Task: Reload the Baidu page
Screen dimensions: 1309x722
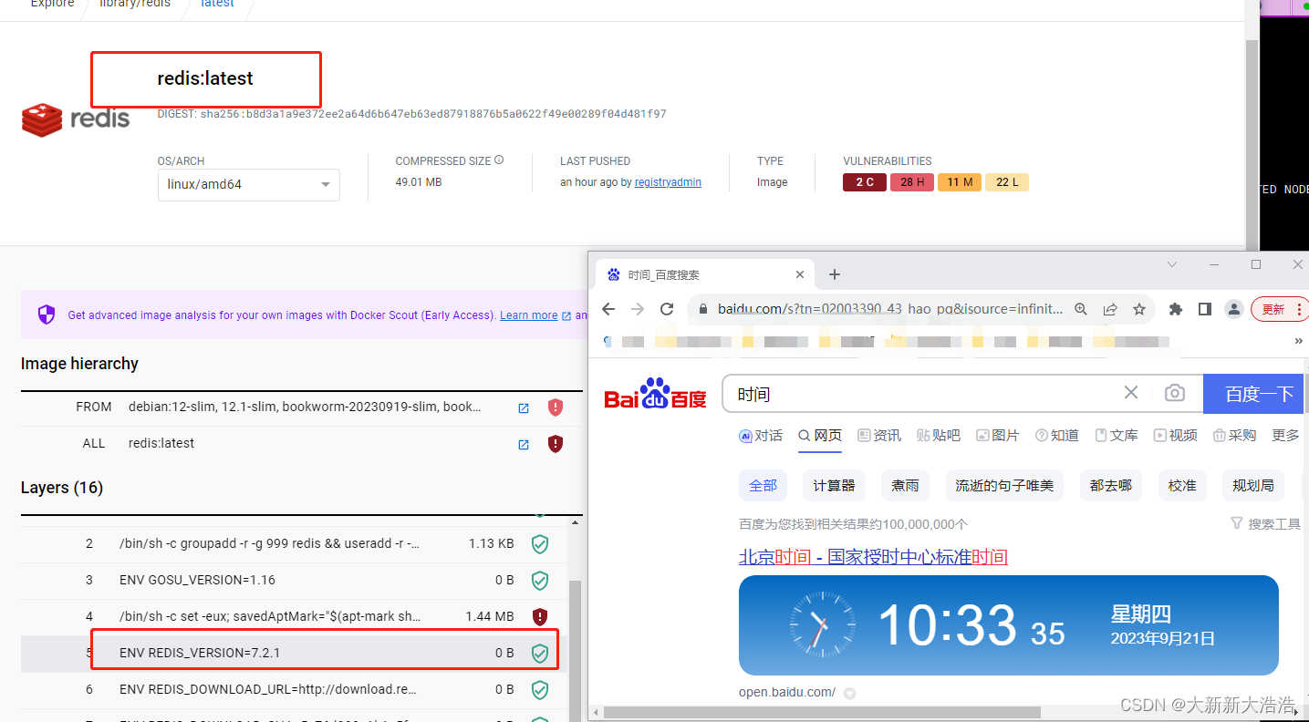Action: coord(667,309)
